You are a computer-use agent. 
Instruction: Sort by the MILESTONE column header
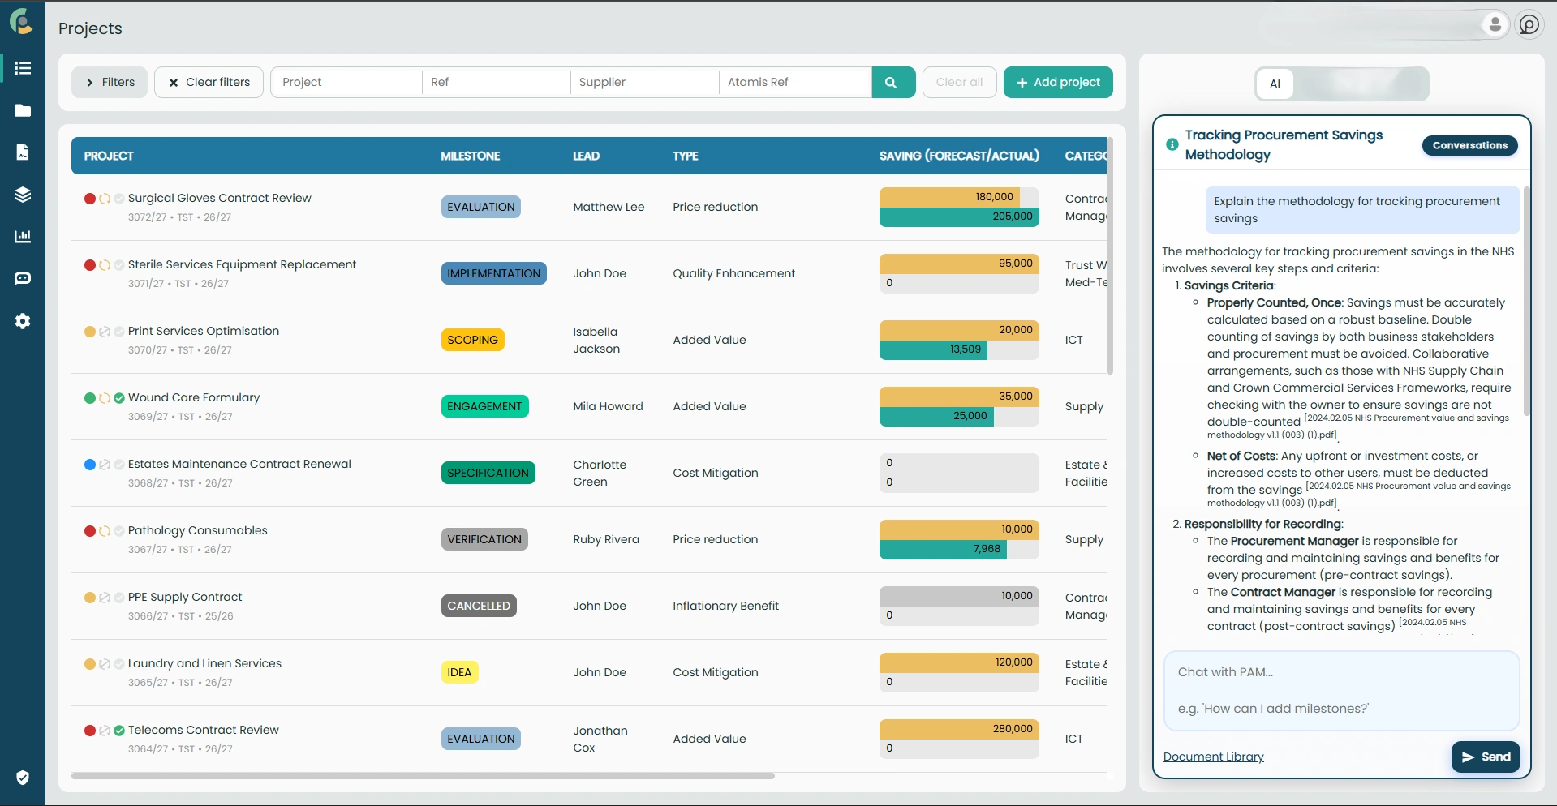pos(470,156)
